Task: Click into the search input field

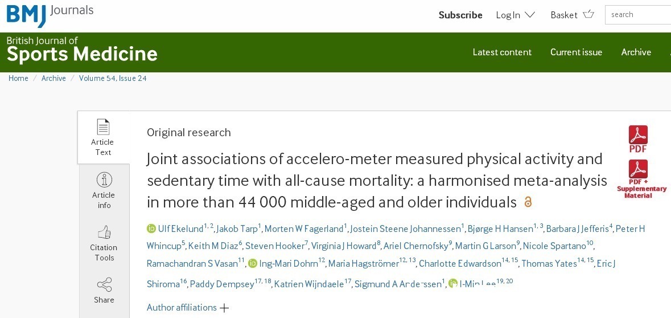Action: (639, 15)
